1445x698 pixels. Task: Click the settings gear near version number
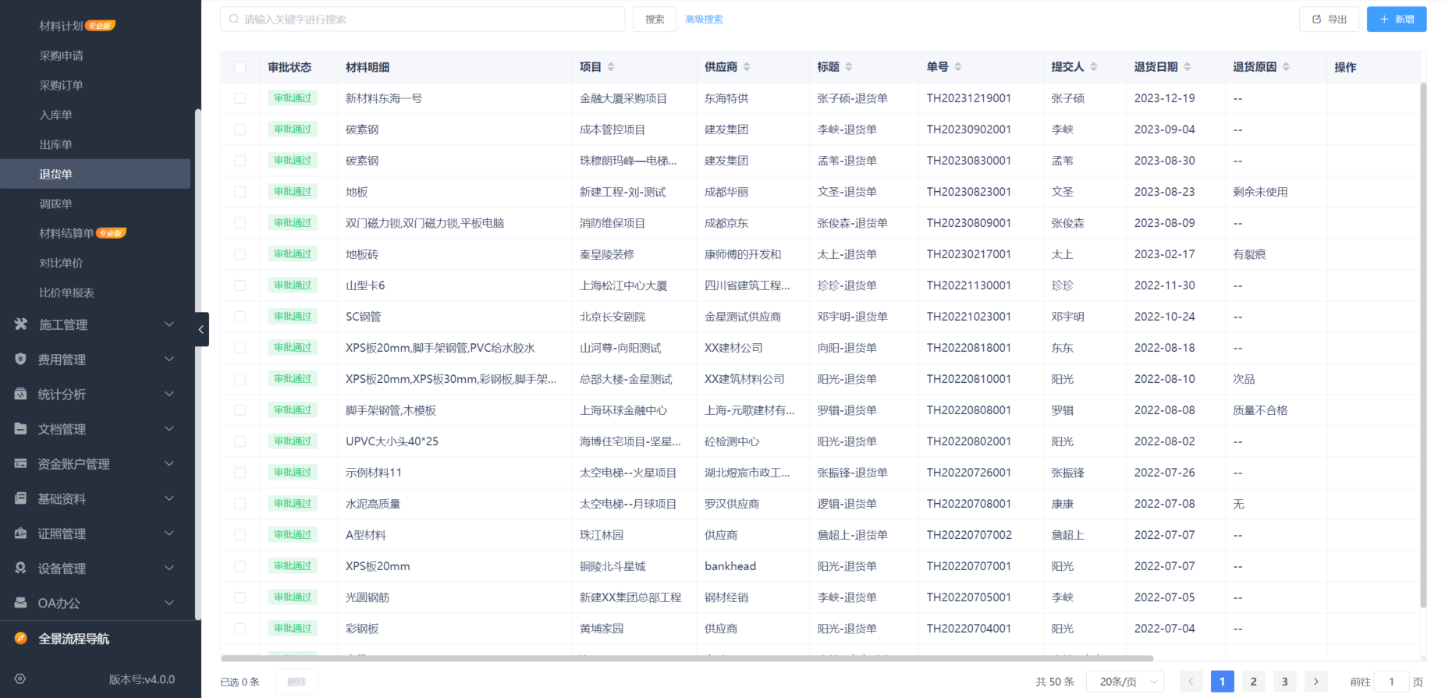tap(20, 679)
